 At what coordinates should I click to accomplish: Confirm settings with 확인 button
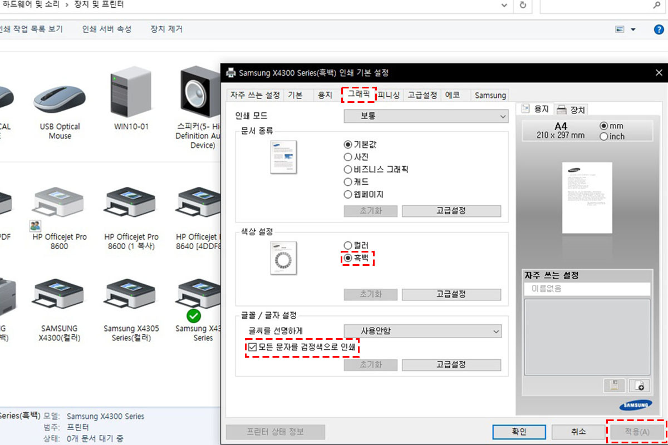tap(519, 432)
